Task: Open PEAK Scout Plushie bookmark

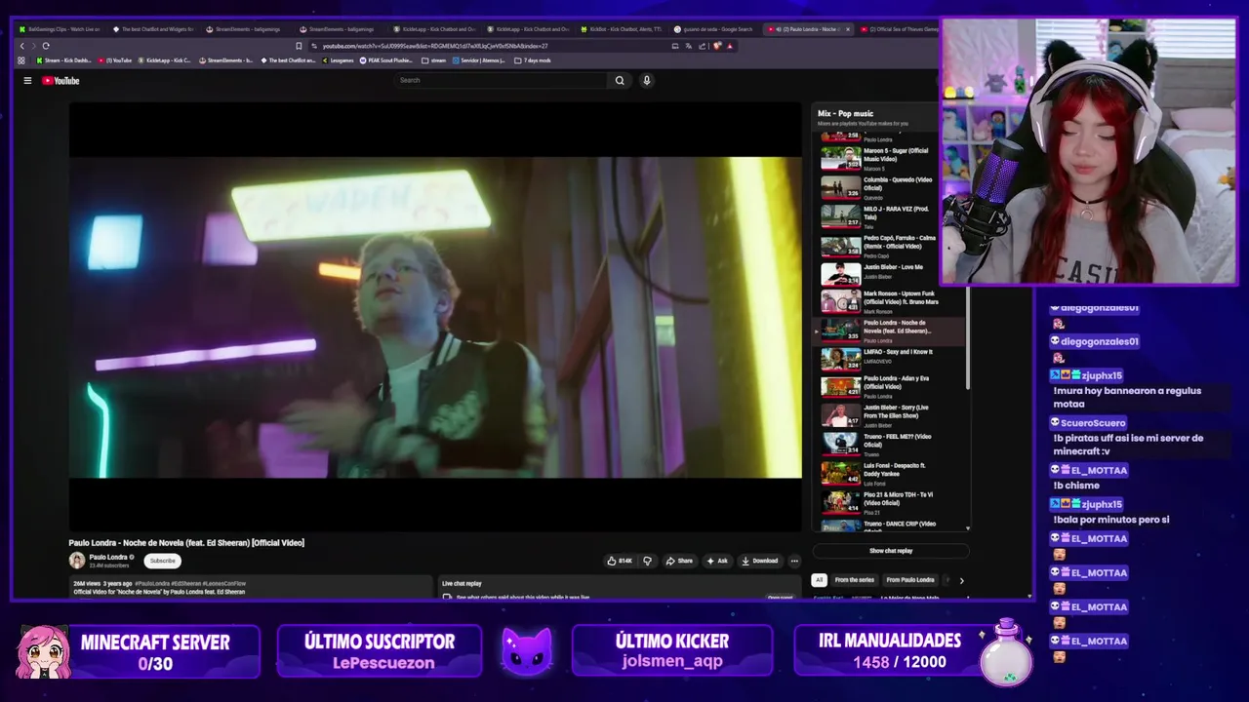Action: tap(385, 60)
